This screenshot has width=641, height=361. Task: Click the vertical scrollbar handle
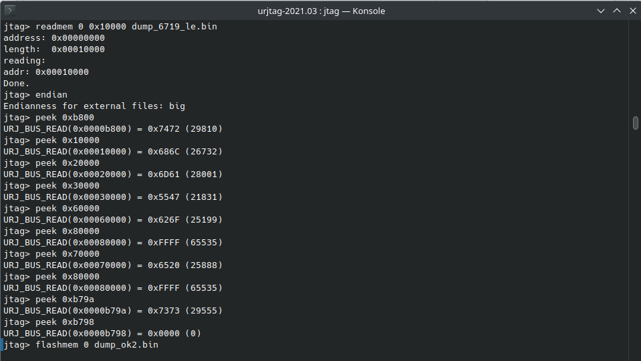(635, 123)
